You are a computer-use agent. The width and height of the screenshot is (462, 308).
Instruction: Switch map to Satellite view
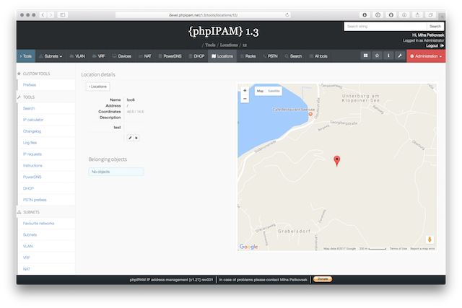tap(274, 91)
